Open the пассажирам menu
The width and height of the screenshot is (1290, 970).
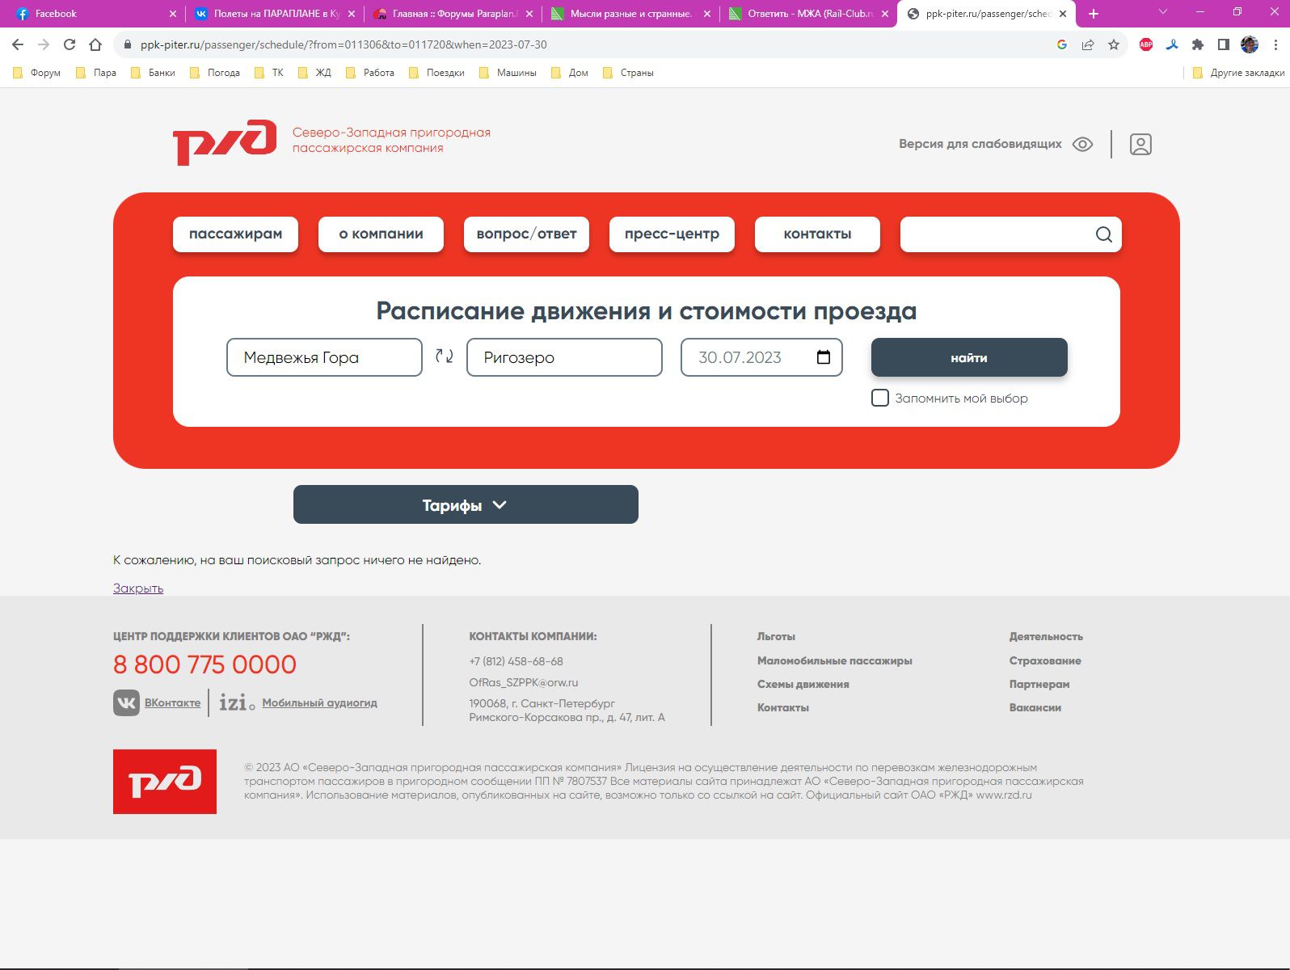coord(235,234)
